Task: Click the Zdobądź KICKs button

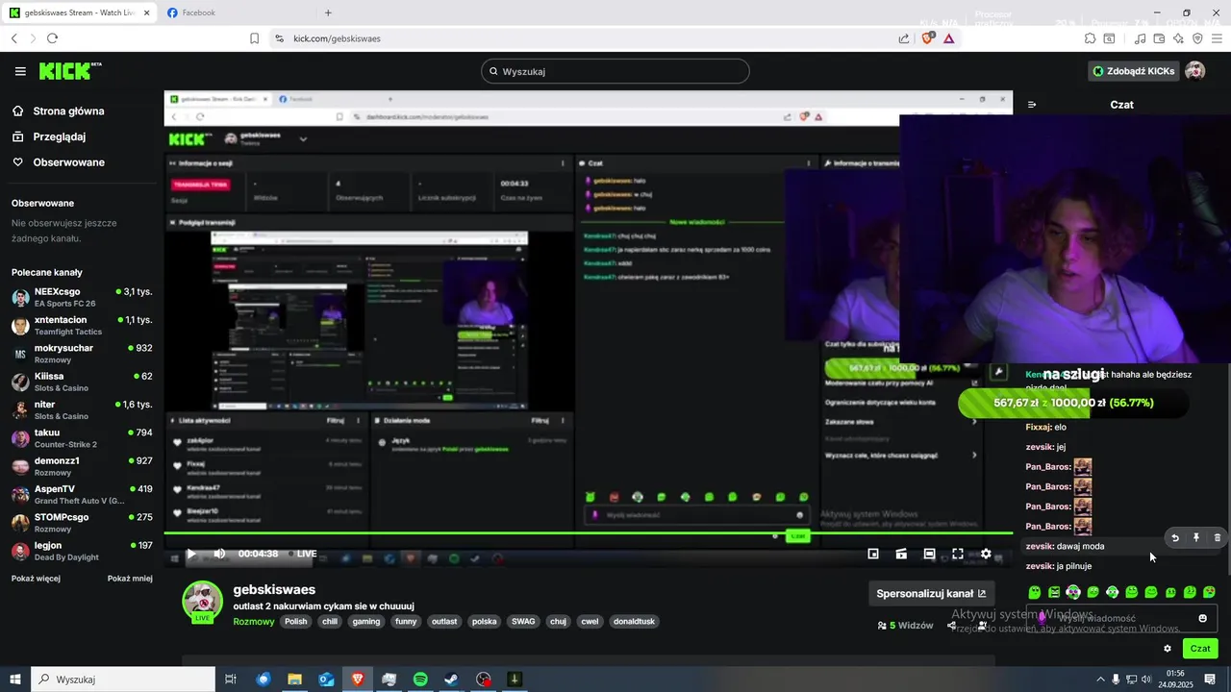Action: (x=1133, y=71)
